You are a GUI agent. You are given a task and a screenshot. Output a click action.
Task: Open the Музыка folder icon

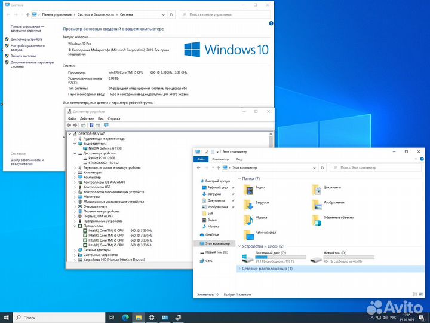coord(248,220)
